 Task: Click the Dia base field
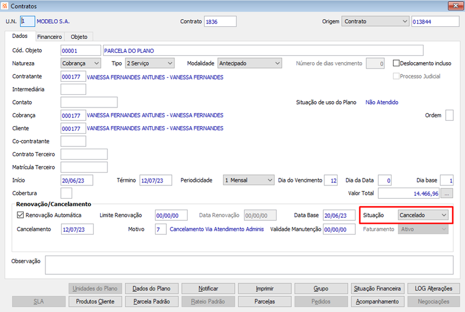446,180
